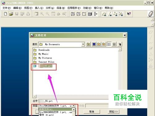Click the Orient model toolbar icon

[59, 14]
